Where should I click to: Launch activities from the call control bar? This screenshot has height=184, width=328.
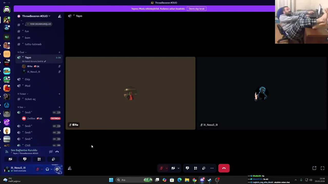[x=196, y=168]
